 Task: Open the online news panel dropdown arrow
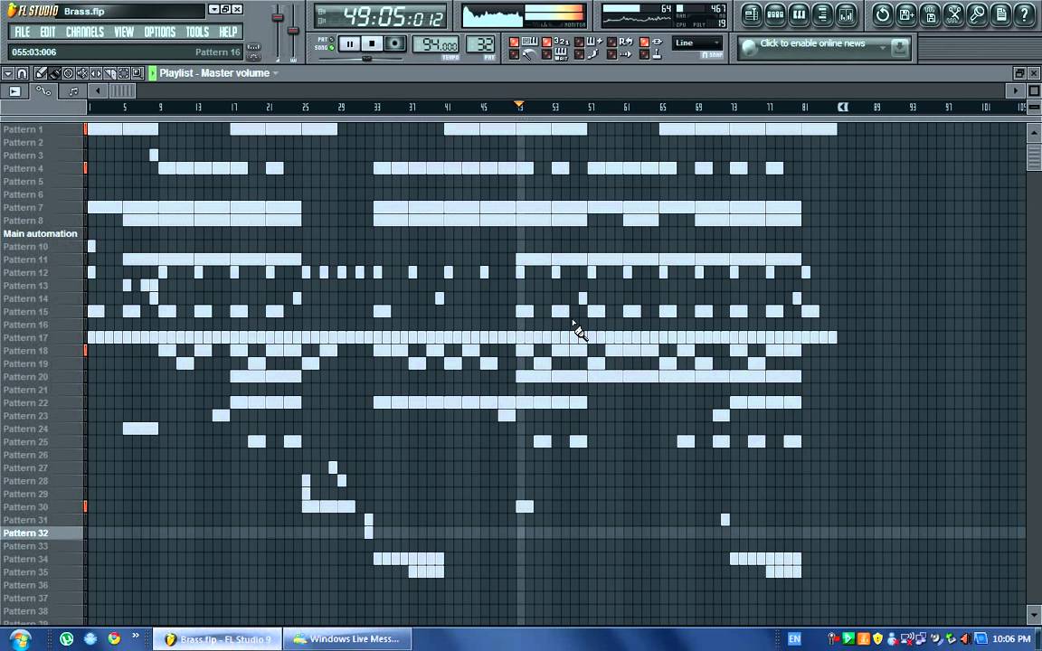[x=883, y=47]
